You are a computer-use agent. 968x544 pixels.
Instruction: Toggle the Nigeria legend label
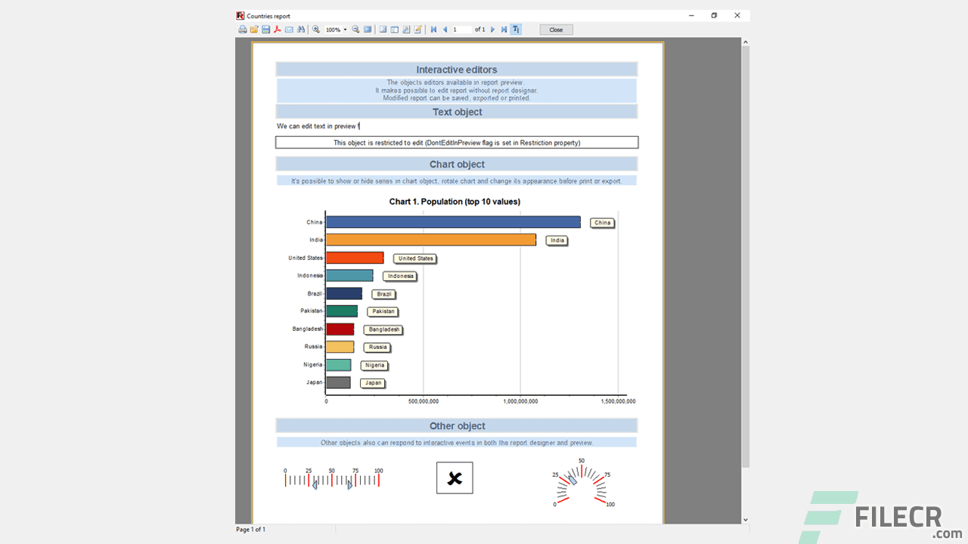point(374,365)
